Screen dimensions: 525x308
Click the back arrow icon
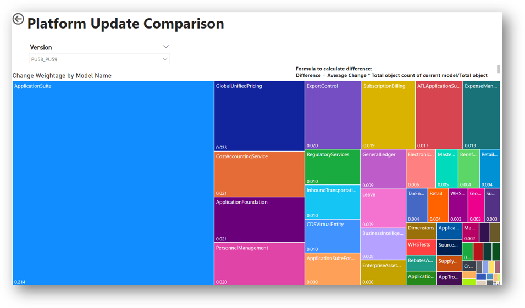18,20
